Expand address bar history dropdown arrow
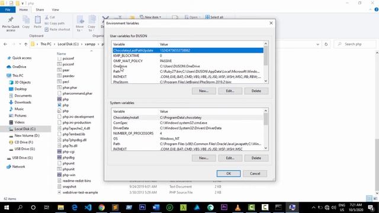Screen dimensions: 379x213 (x=318, y=44)
